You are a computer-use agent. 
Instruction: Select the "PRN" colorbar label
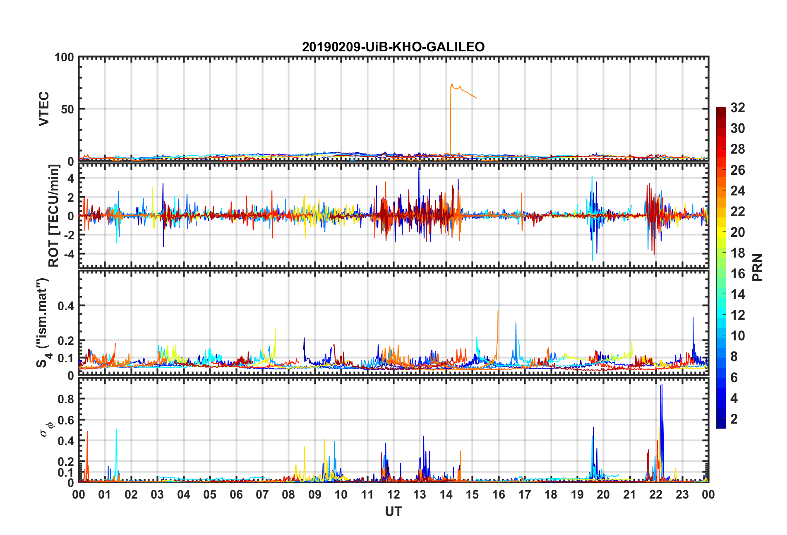tap(757, 267)
